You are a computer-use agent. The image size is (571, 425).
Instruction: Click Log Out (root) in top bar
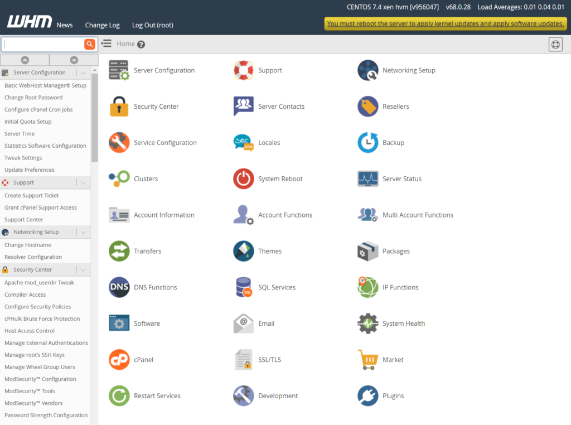(x=152, y=25)
